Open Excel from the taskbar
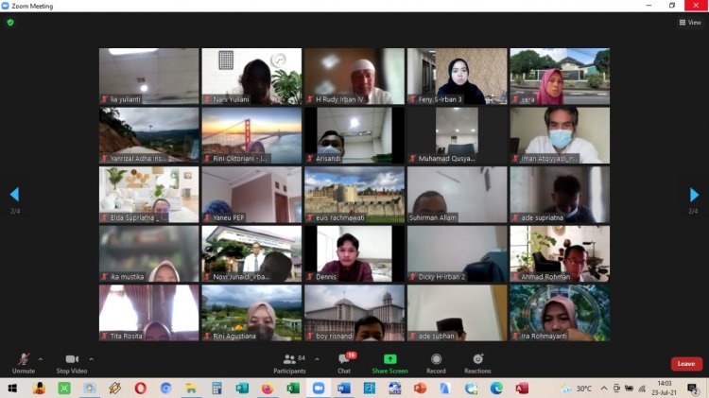Screen dimensions: 709x398 coord(292,388)
